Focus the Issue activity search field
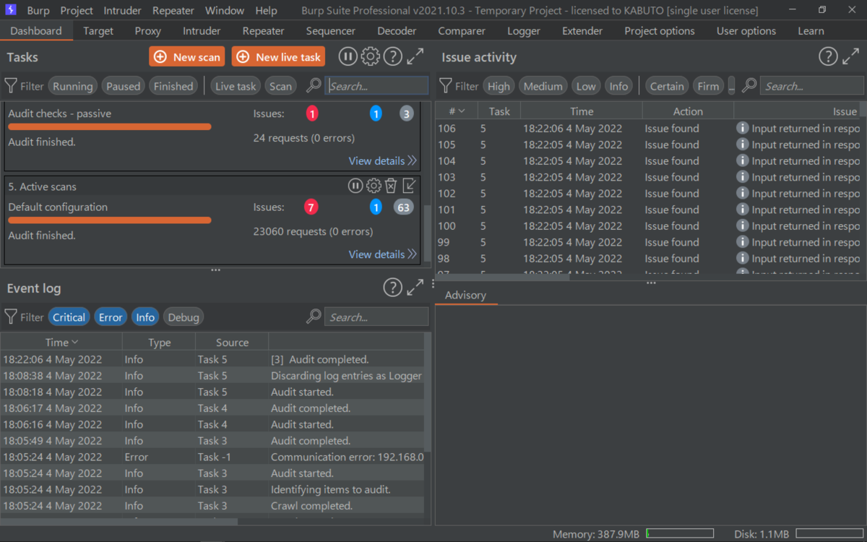867x542 pixels. [811, 86]
